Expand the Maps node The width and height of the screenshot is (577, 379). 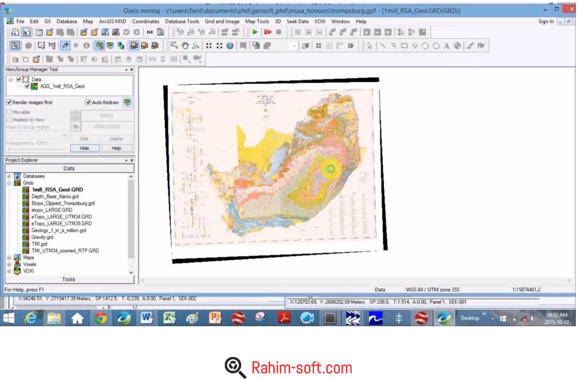click(9, 258)
